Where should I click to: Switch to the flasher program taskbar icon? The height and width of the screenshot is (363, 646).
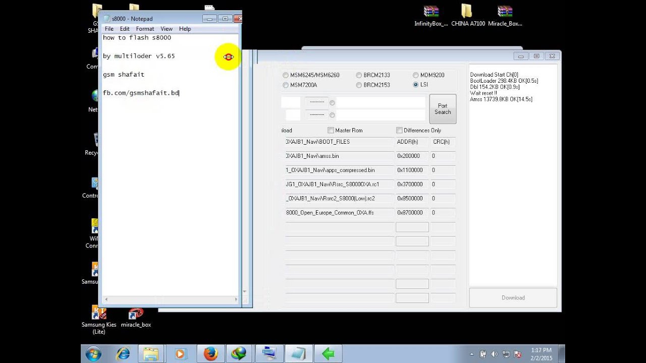269,354
